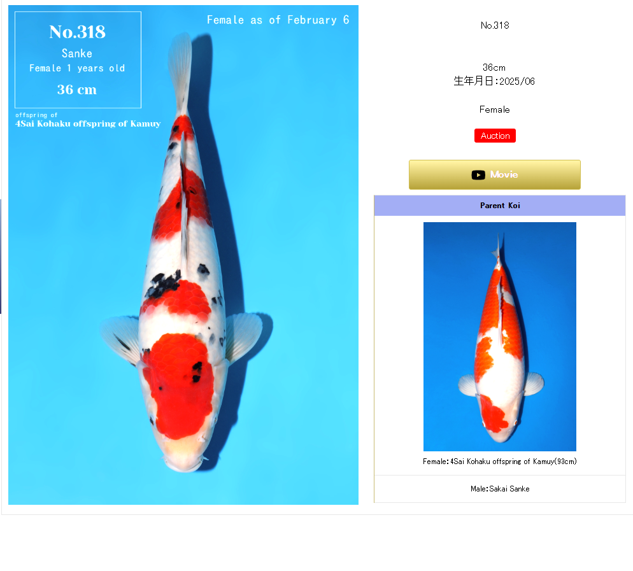Screen dimensions: 633x571
Task: Click the 36cm size label
Action: click(x=494, y=67)
